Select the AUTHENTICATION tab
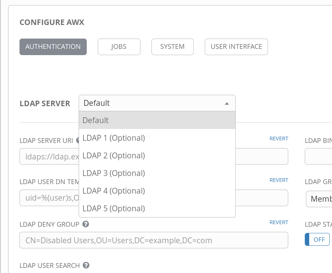The height and width of the screenshot is (273, 332). 53,47
